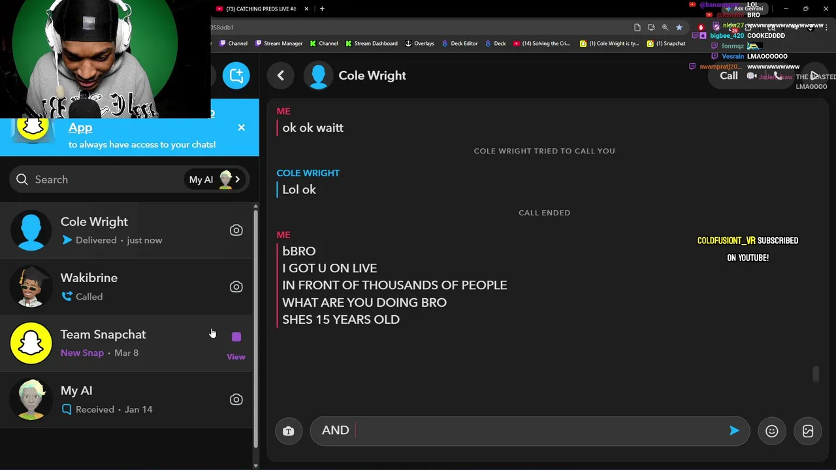Start a call with Cole Wright

pyautogui.click(x=729, y=76)
